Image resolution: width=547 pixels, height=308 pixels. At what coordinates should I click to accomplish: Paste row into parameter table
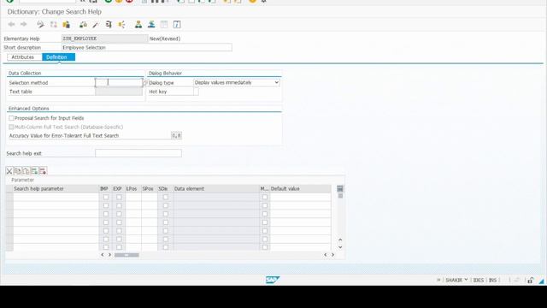coord(26,171)
